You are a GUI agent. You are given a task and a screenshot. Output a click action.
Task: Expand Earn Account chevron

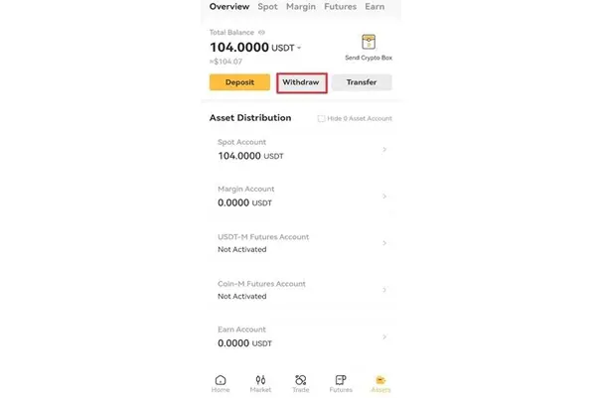coord(384,337)
